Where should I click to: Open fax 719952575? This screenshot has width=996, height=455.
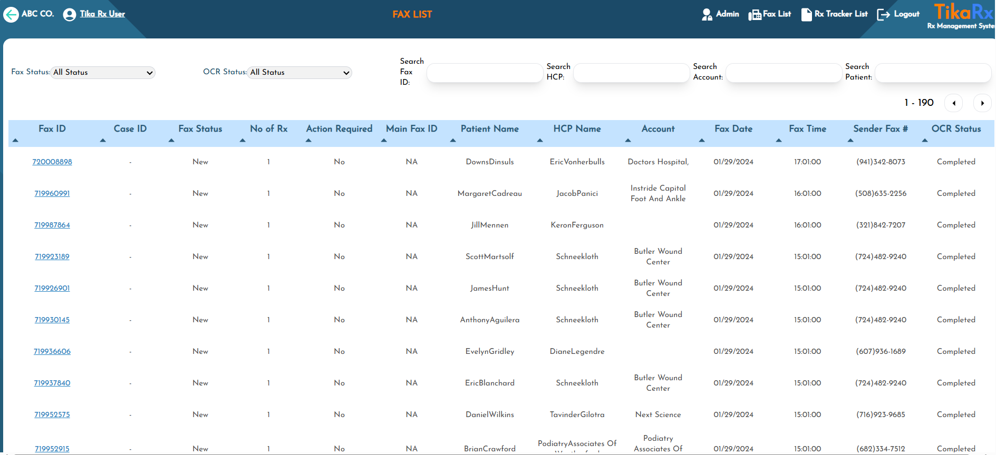(52, 414)
